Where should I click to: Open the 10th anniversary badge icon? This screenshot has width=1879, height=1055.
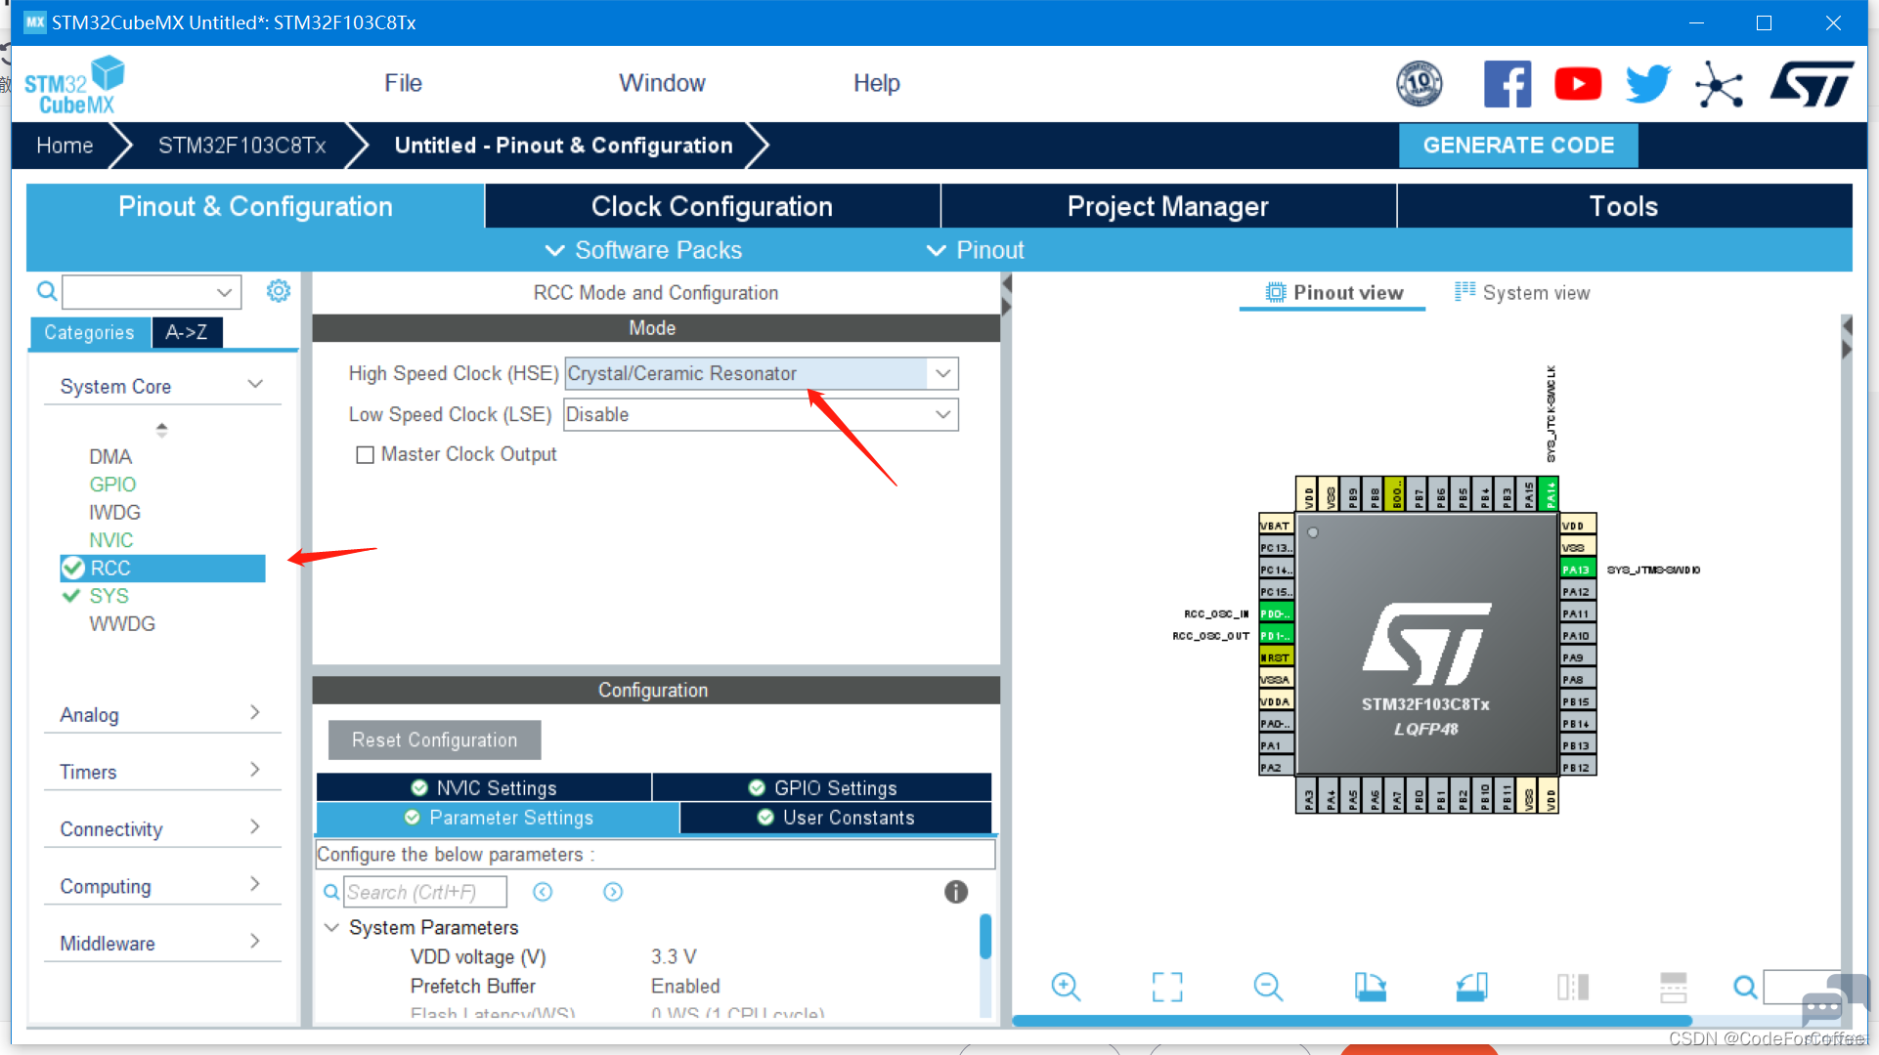pos(1420,84)
